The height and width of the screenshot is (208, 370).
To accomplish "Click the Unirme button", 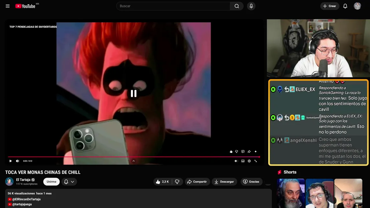I will click(51, 182).
